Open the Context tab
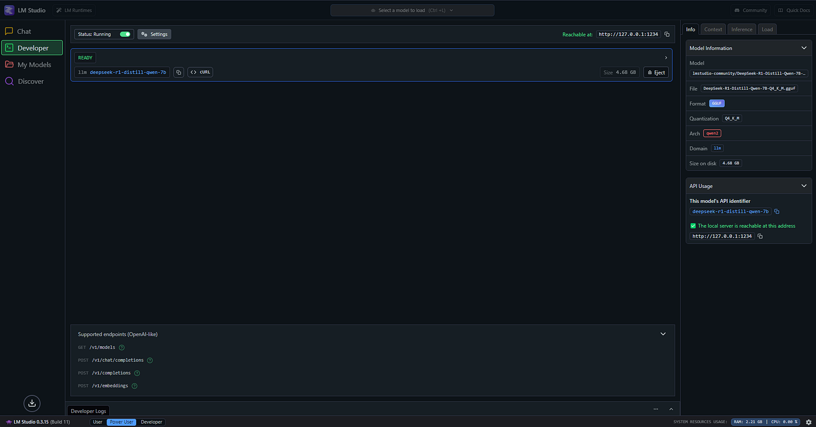This screenshot has height=427, width=816. (713, 29)
